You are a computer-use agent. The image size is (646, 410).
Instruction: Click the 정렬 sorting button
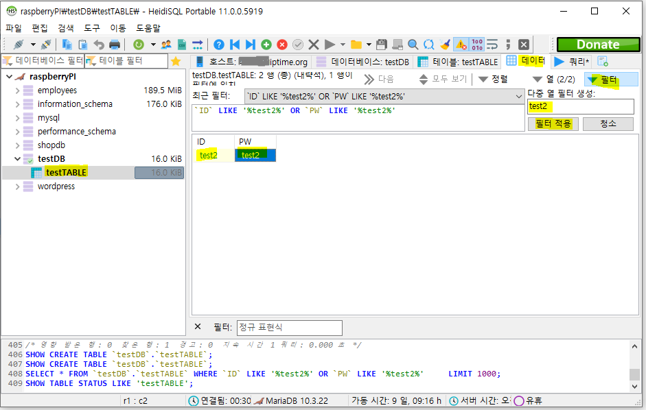494,80
